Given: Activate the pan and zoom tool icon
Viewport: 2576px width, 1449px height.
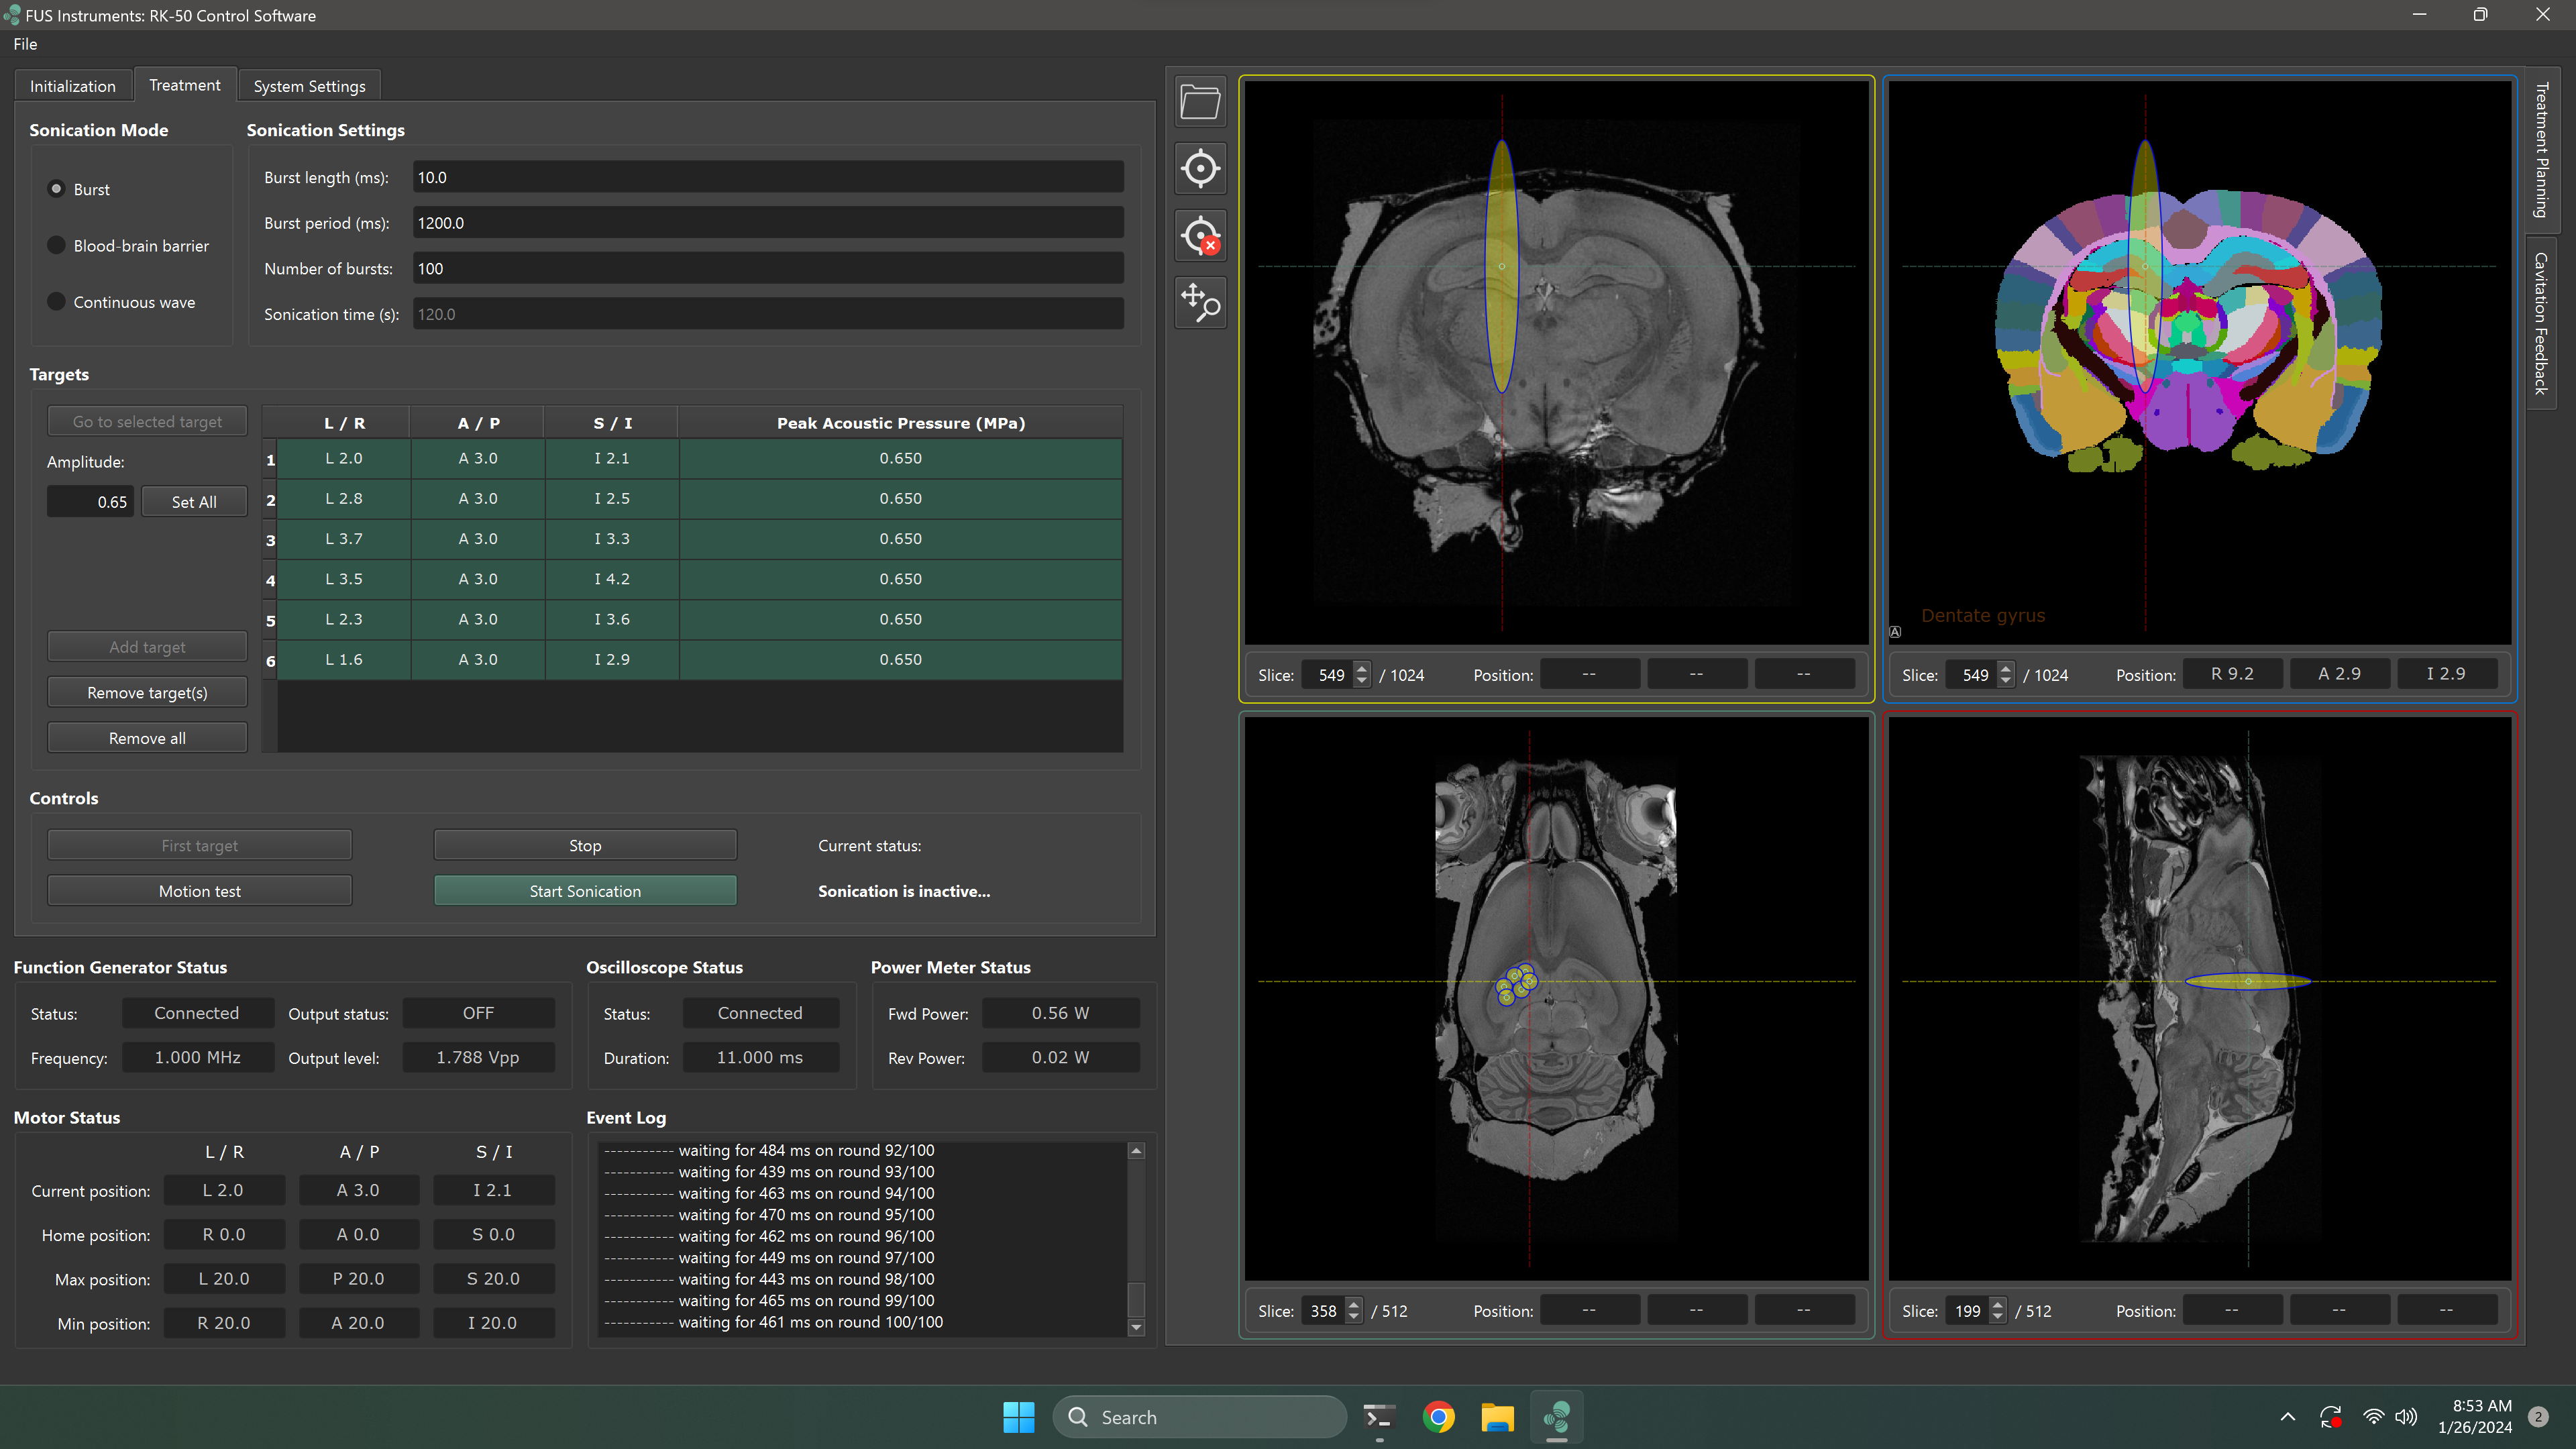Looking at the screenshot, I should (x=1200, y=302).
